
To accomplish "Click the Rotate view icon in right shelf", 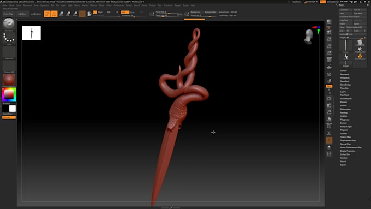I will [x=329, y=119].
